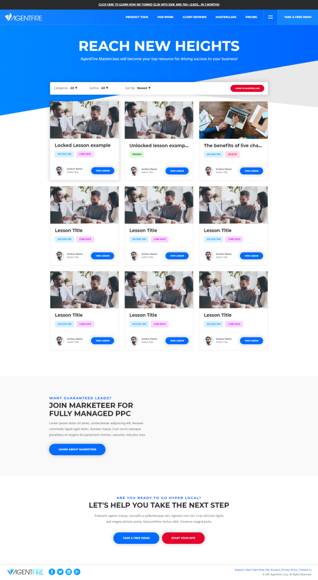This screenshot has width=318, height=580.
Task: Go to Product Tour menu item
Action: pos(137,17)
